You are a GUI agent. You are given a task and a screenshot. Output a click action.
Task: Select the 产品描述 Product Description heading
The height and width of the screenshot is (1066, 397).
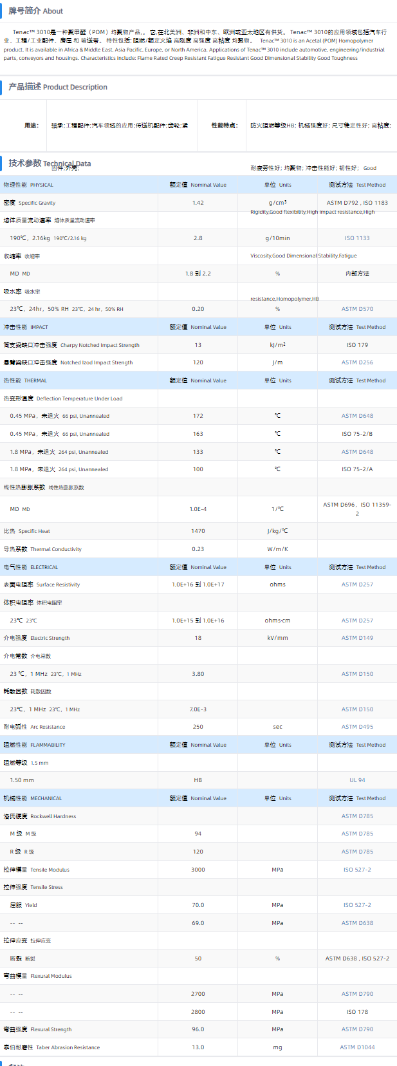coord(58,87)
